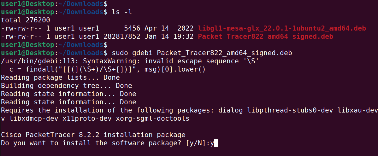Click the 'ls -l' command text
Screen dimensions: 378x156
[122, 12]
